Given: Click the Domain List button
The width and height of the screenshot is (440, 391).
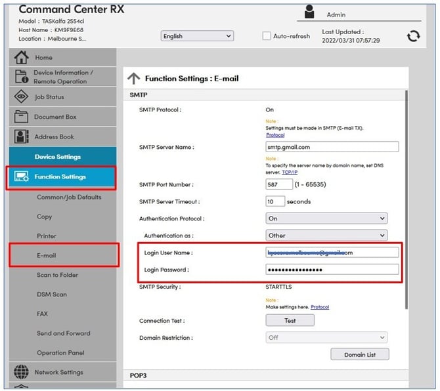Looking at the screenshot, I should 359,354.
